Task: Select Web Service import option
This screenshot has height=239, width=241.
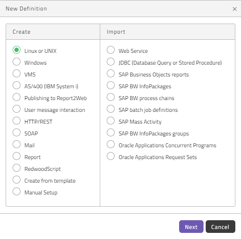Action: (x=111, y=50)
